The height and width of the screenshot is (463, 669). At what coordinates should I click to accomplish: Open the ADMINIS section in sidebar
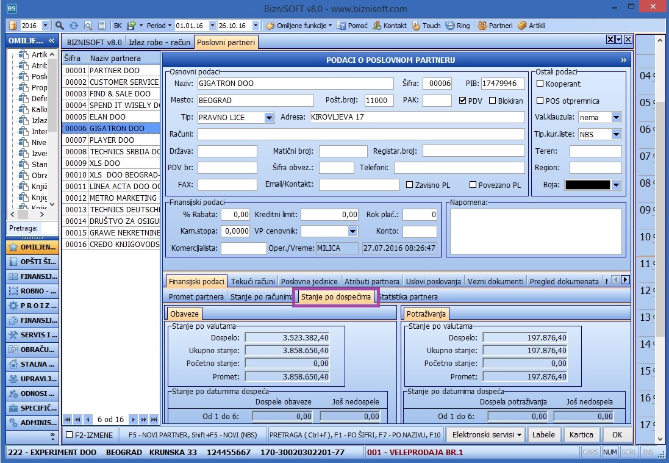(32, 423)
